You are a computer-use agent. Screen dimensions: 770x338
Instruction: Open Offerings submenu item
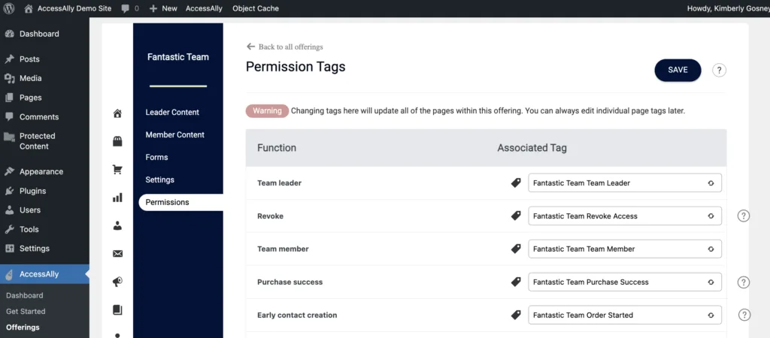[23, 327]
